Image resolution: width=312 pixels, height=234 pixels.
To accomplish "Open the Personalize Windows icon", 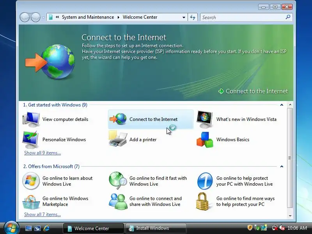I will click(30, 140).
